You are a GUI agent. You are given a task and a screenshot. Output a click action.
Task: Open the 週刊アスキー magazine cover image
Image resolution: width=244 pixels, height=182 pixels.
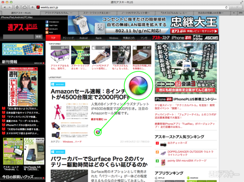pos(23,87)
